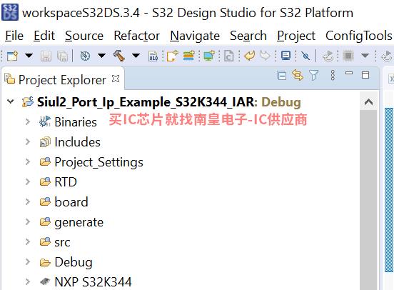This screenshot has width=394, height=290.
Task: Open the View Menu three-dots icon
Action: tap(333, 75)
